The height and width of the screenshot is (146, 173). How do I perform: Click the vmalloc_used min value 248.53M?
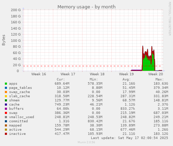tap(95, 117)
